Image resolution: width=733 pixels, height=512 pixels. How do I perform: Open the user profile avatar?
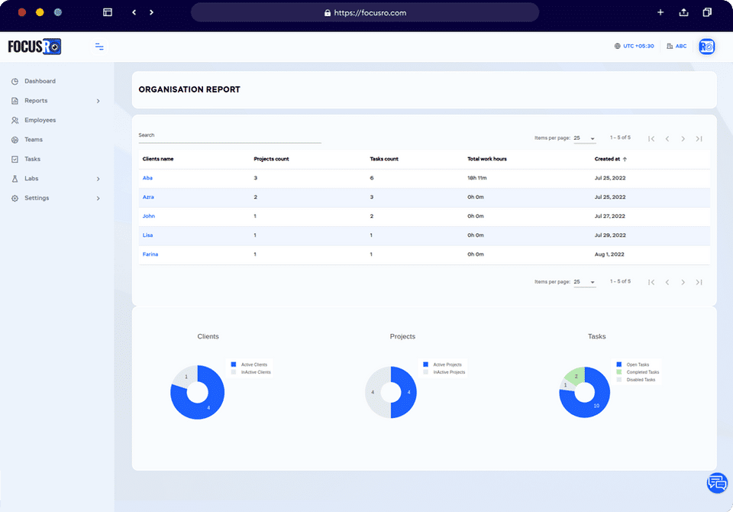coord(706,47)
